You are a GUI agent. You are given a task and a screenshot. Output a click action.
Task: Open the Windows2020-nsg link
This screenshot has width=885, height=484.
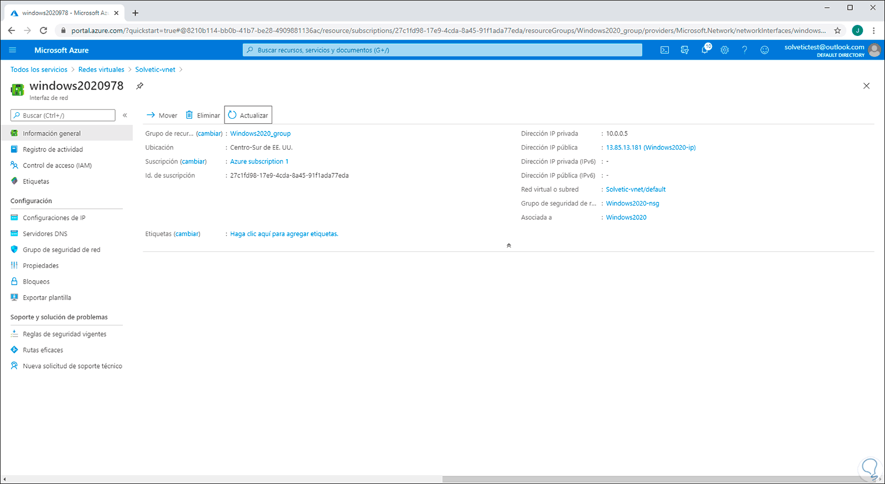(x=633, y=203)
